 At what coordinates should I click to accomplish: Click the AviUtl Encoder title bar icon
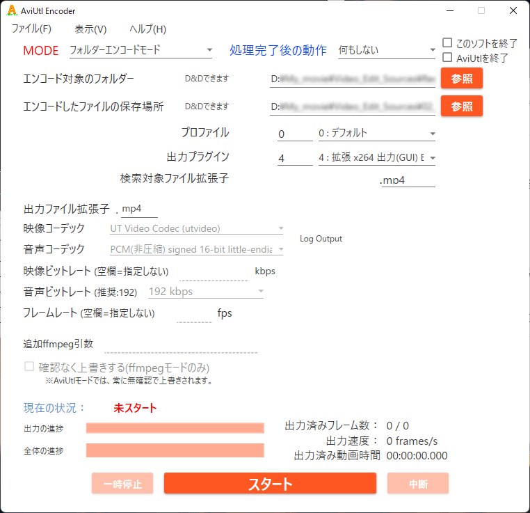tap(11, 10)
